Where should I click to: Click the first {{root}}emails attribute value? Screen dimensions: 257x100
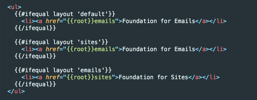[91, 21]
